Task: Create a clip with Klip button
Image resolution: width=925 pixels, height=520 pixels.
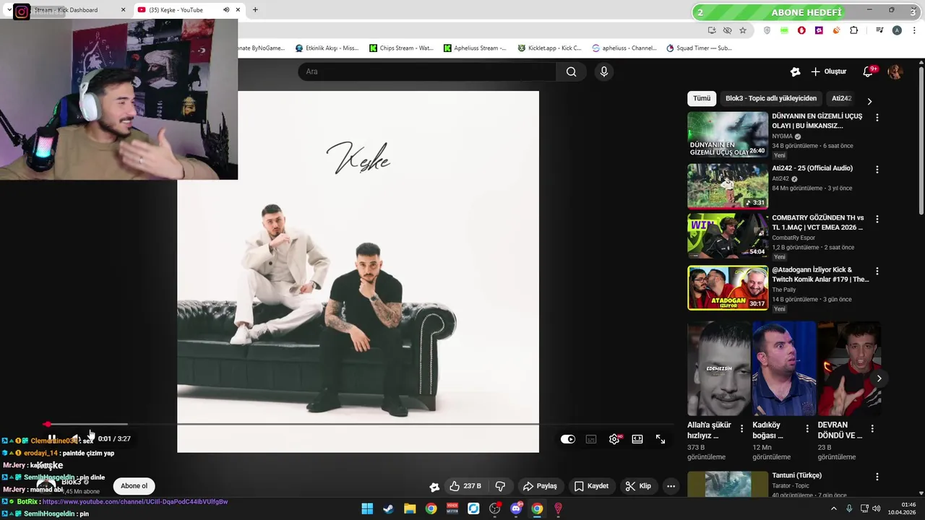Action: 638,486
